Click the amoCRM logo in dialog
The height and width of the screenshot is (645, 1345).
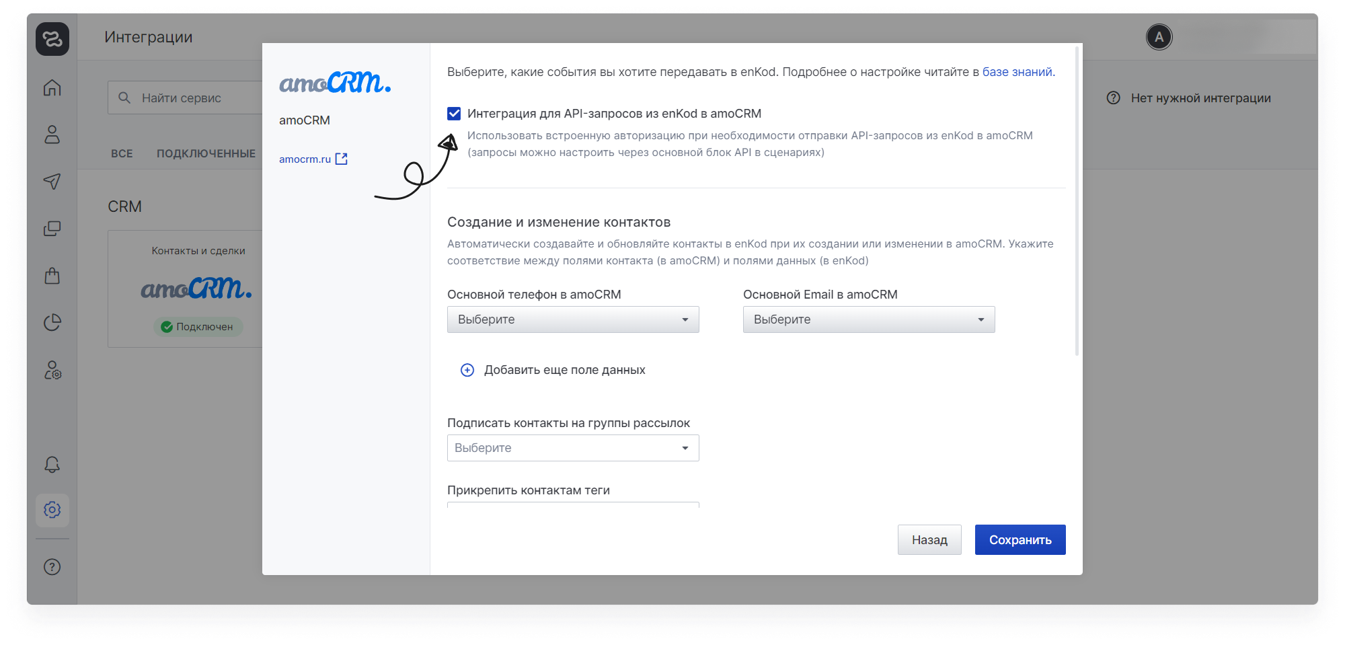click(335, 82)
